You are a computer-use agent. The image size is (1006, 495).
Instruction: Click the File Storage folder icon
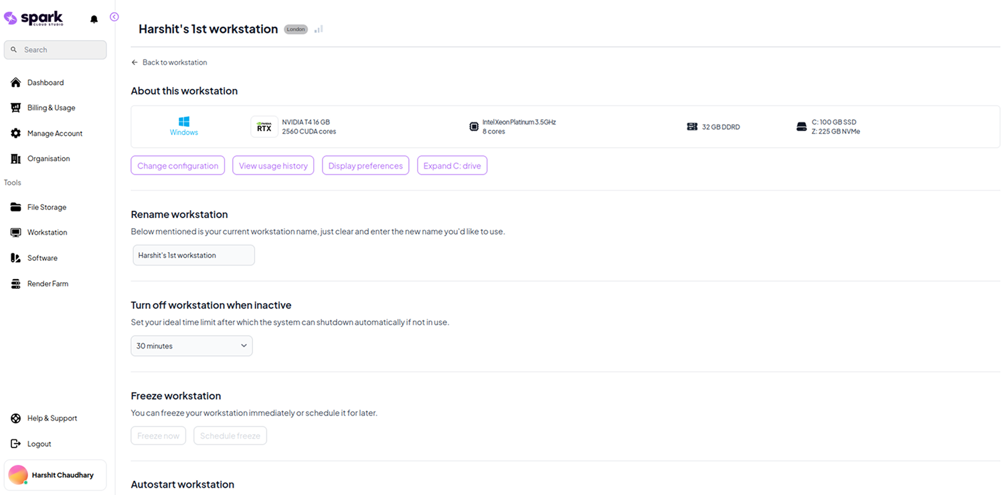pos(15,207)
